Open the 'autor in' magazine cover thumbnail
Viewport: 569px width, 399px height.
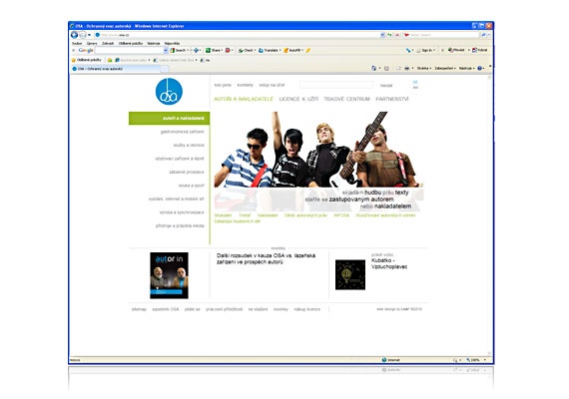[169, 275]
